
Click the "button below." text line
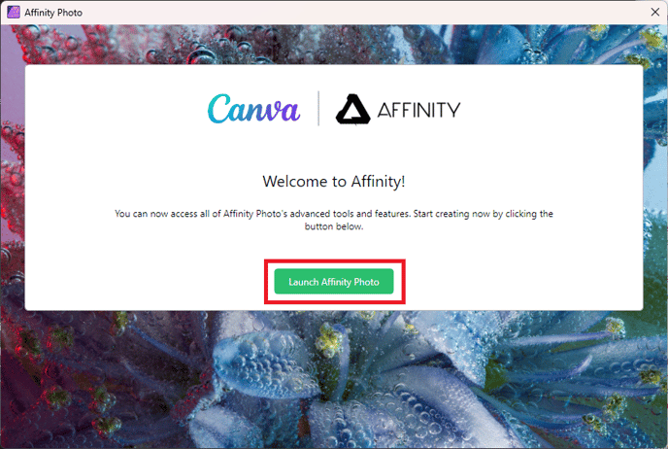coord(334,226)
